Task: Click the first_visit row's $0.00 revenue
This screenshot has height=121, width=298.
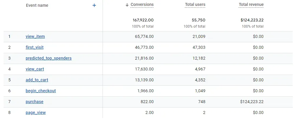Action: 258,47
